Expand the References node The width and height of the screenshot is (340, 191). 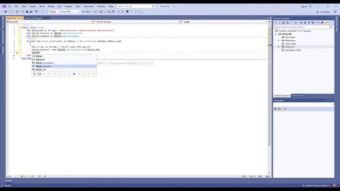278,40
